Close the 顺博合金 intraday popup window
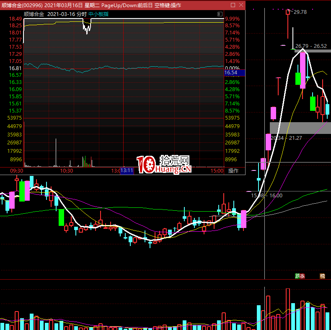 pyautogui.click(x=240, y=5)
